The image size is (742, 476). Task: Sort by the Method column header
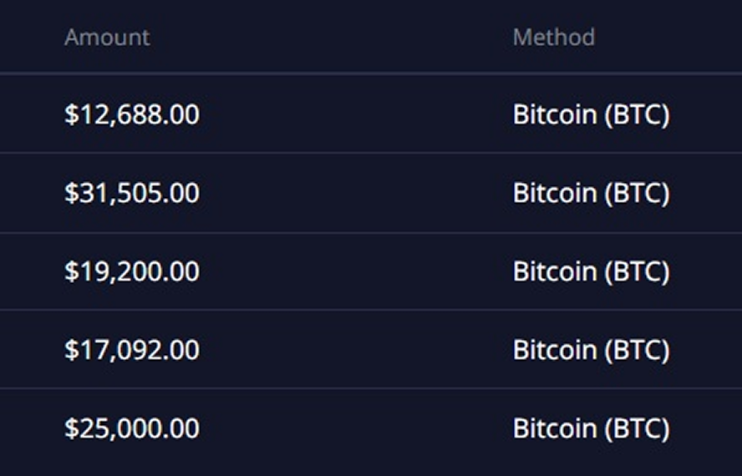tap(553, 38)
